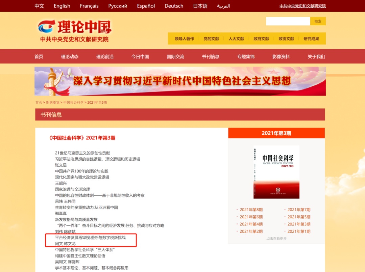Focus the search input field

click(288, 21)
